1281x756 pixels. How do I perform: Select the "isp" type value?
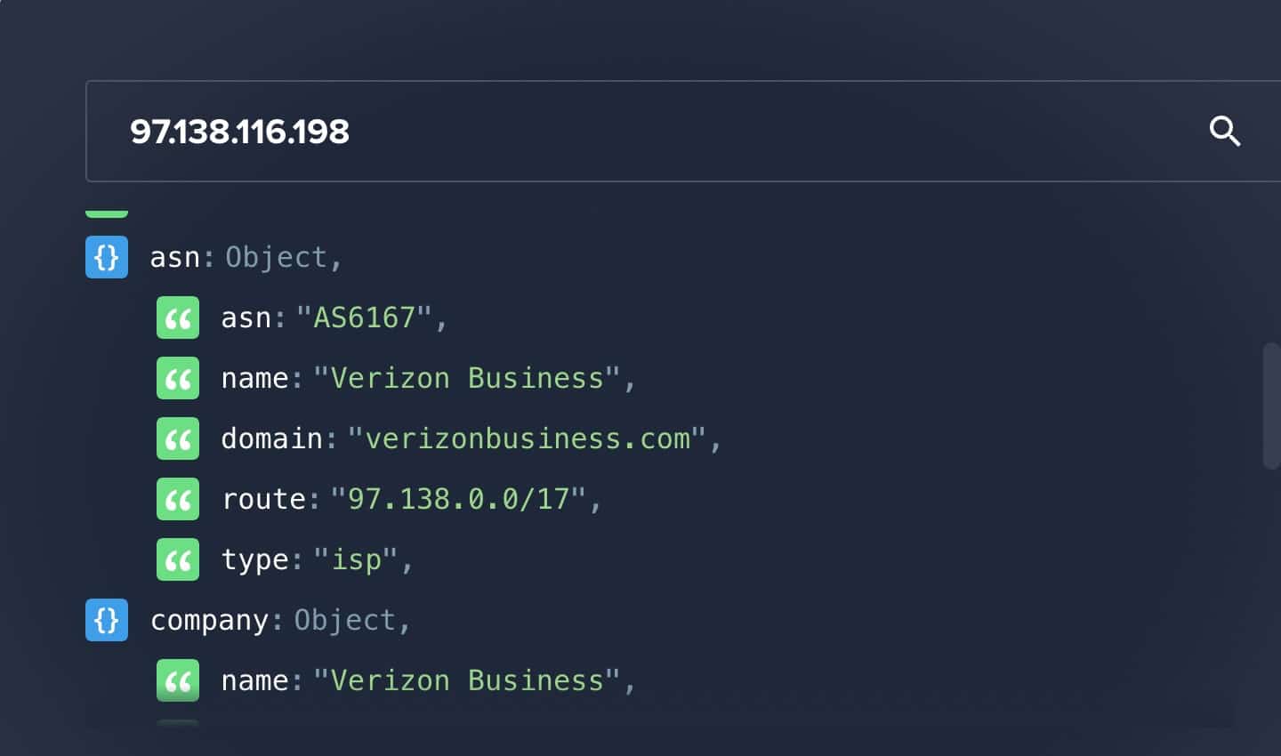356,559
